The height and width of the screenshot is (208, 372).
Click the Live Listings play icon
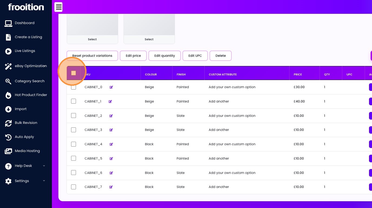[x=8, y=51]
